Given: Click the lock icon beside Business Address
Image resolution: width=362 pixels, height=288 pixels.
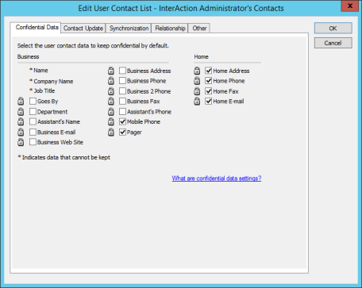Looking at the screenshot, I should [111, 71].
